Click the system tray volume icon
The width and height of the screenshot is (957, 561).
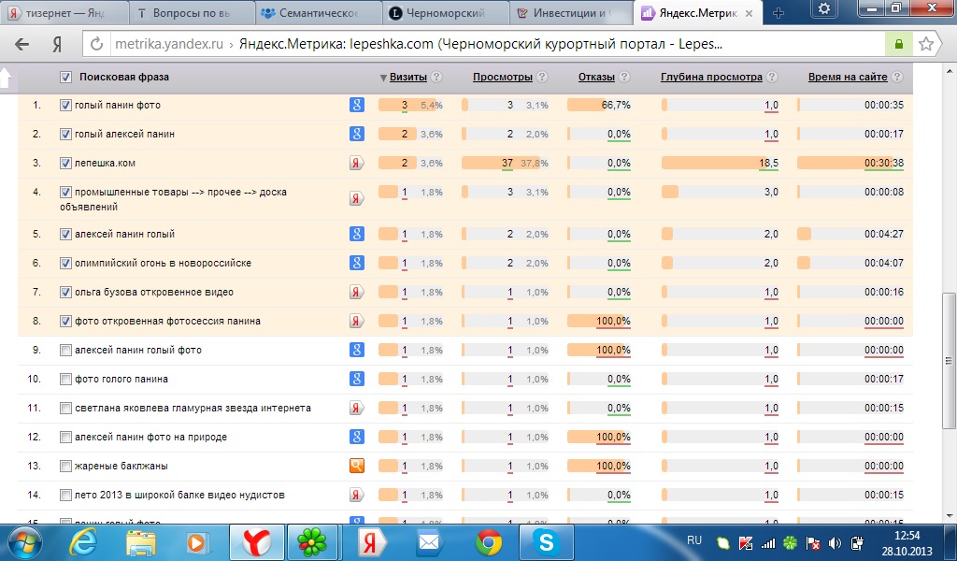pos(835,542)
